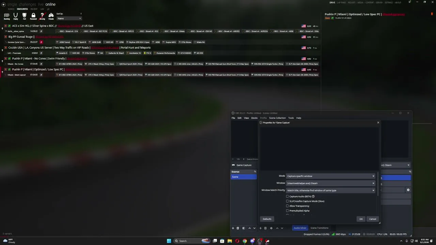Open the OBS Docks menu
Viewport: 436px width, 245px height.
(x=254, y=118)
